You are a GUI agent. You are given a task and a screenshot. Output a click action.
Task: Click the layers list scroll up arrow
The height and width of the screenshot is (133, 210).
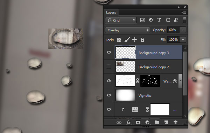coord(185,48)
